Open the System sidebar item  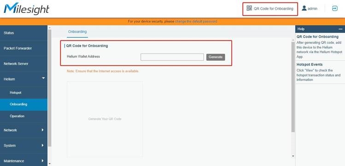click(x=23, y=146)
